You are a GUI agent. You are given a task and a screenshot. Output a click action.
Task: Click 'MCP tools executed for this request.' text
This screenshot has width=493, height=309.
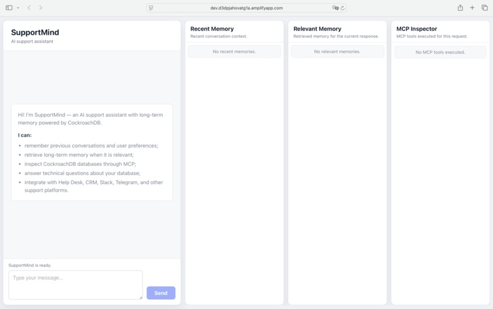(x=432, y=37)
